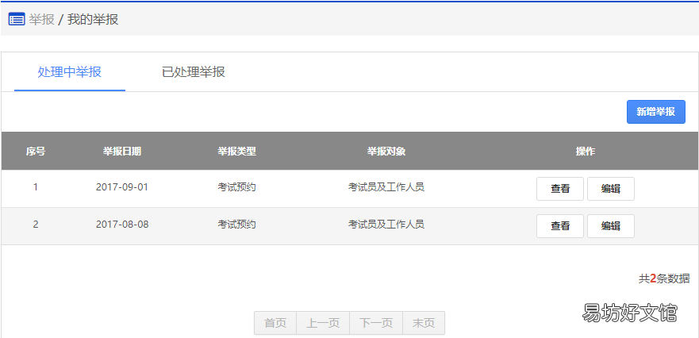
Task: Edit the report dated 2017-08-08
Action: [x=611, y=226]
